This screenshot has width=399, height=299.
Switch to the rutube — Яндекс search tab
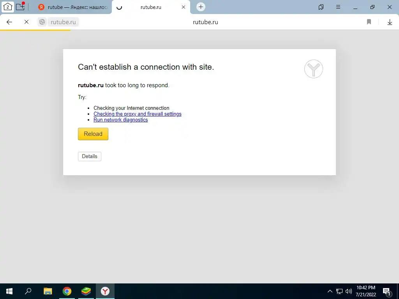[x=73, y=7]
